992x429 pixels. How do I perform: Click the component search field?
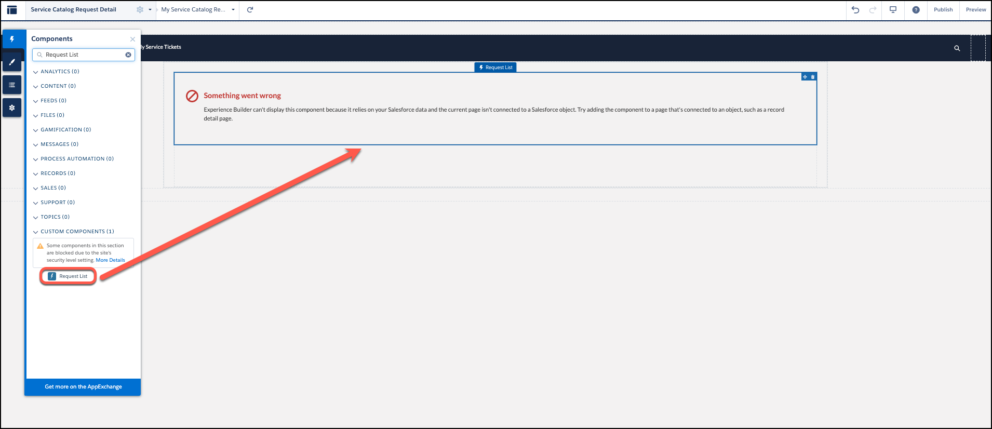click(84, 55)
